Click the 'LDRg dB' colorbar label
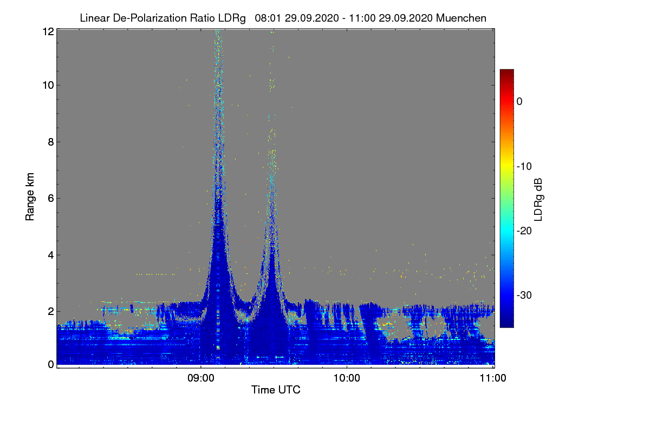The image size is (650, 433). pos(538,200)
